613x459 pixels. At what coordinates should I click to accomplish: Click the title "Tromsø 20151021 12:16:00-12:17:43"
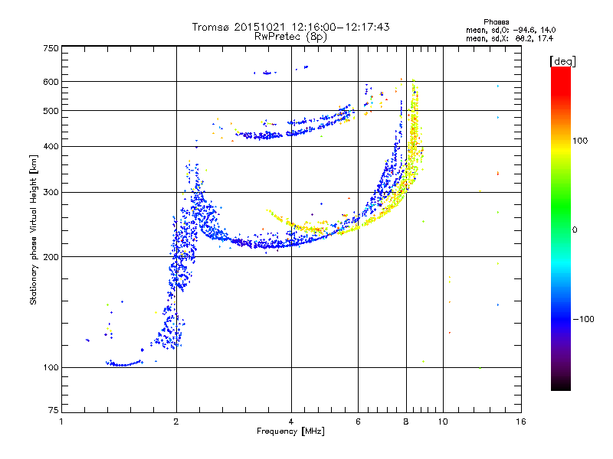pos(290,27)
